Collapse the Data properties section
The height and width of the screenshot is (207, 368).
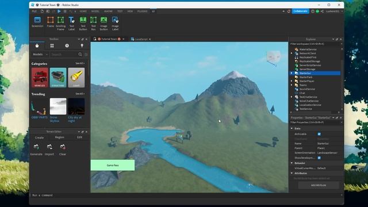tap(292, 128)
